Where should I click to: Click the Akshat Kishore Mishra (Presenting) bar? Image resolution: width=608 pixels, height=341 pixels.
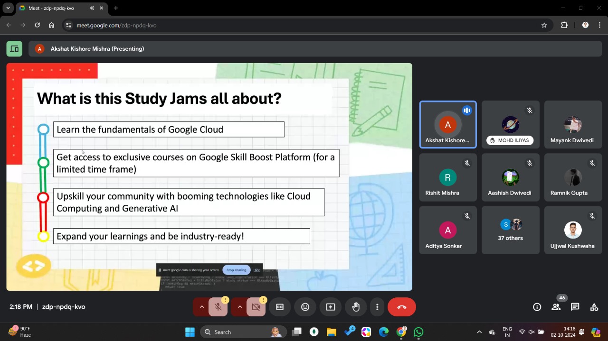[x=315, y=49]
